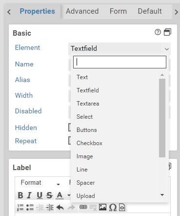180x216 pixels.
Task: Insert a bulleted list
Action: click(30, 207)
